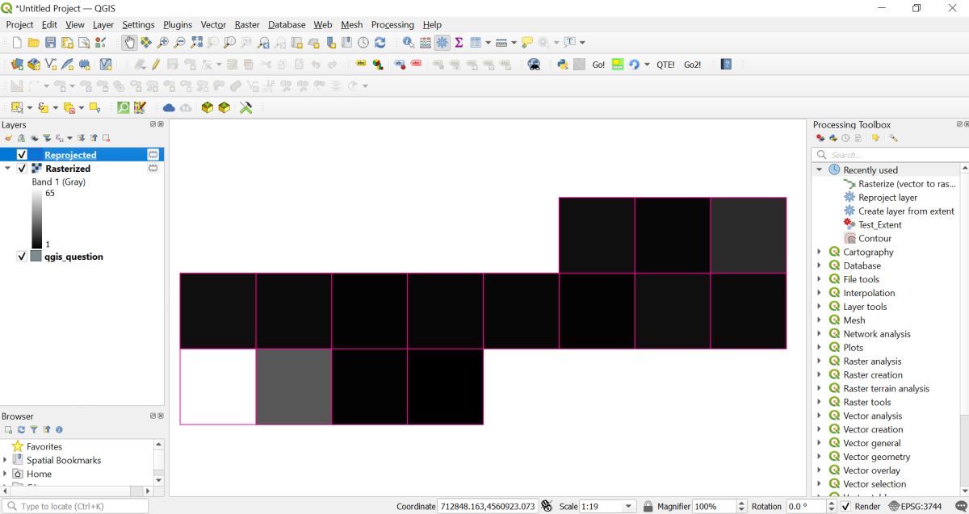Screen dimensions: 969x514
Task: Open the measure tool dropdown arrow
Action: point(514,43)
